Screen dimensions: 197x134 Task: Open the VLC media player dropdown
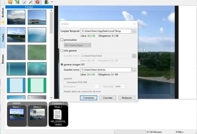(77, 45)
